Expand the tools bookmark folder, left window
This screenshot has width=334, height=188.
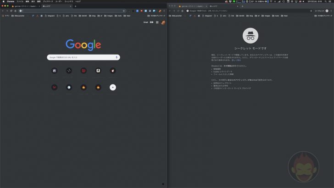[x=118, y=16]
